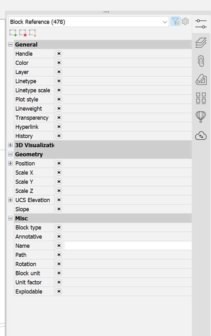This screenshot has height=336, width=211.
Task: Toggle the wildcard operator button for Color
Action: 59,63
